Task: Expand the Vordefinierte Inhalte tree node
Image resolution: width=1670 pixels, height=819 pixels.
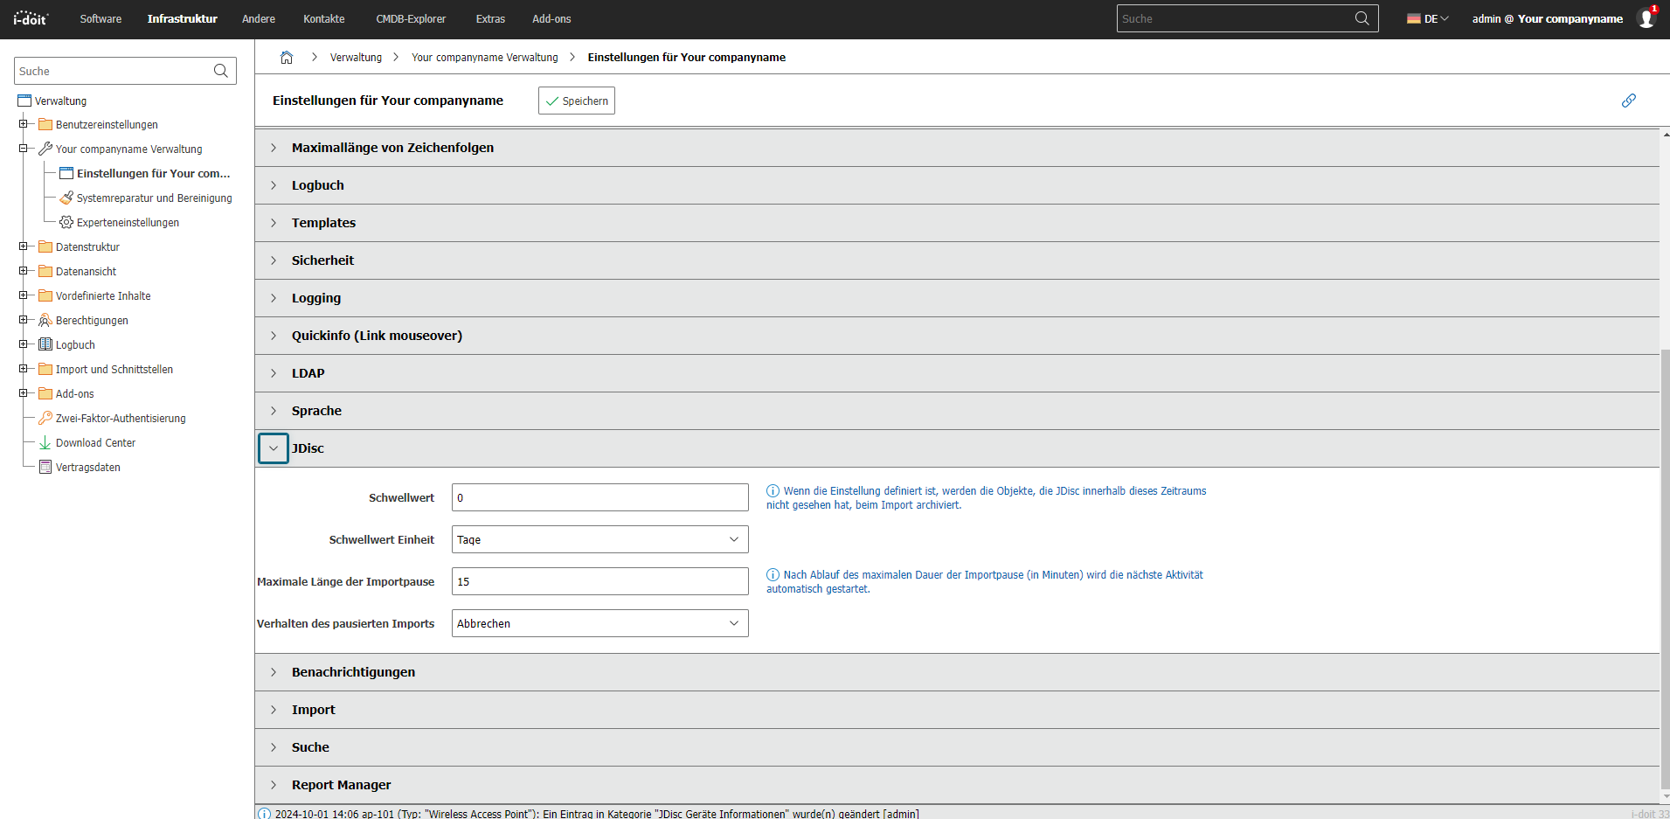Action: (24, 295)
